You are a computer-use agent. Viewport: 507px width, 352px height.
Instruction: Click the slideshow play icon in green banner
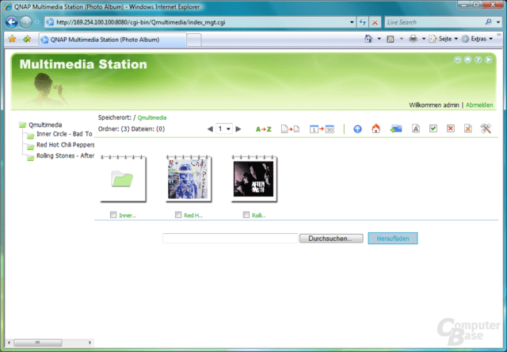[x=489, y=59]
